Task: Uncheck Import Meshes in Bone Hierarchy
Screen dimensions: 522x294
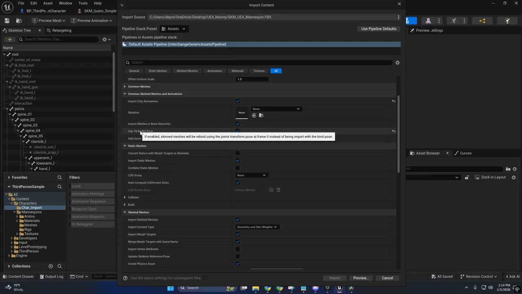Action: [238, 124]
